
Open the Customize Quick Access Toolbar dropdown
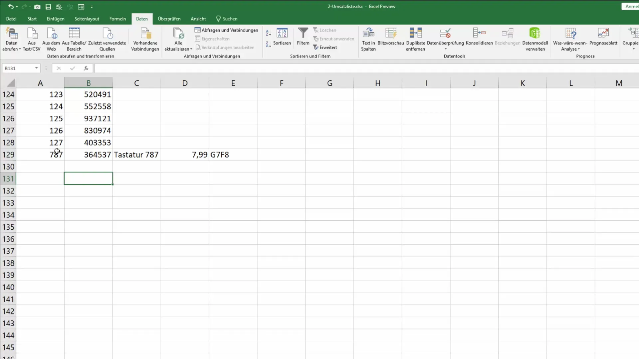click(x=92, y=7)
